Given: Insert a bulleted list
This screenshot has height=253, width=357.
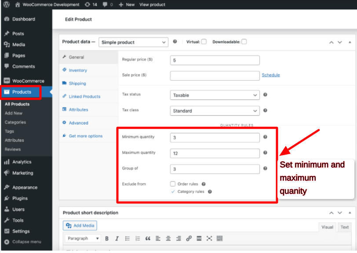Looking at the screenshot, I should 127,239.
